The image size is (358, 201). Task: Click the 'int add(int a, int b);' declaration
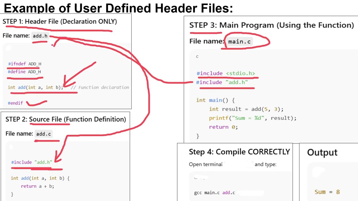click(x=36, y=87)
